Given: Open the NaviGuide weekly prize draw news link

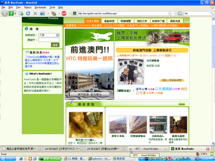Looking at the screenshot, I should [42, 62].
